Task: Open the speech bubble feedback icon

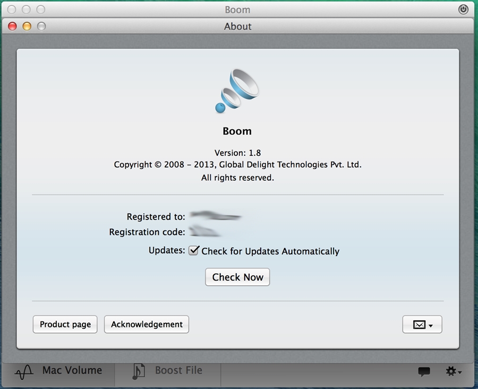Action: click(424, 371)
